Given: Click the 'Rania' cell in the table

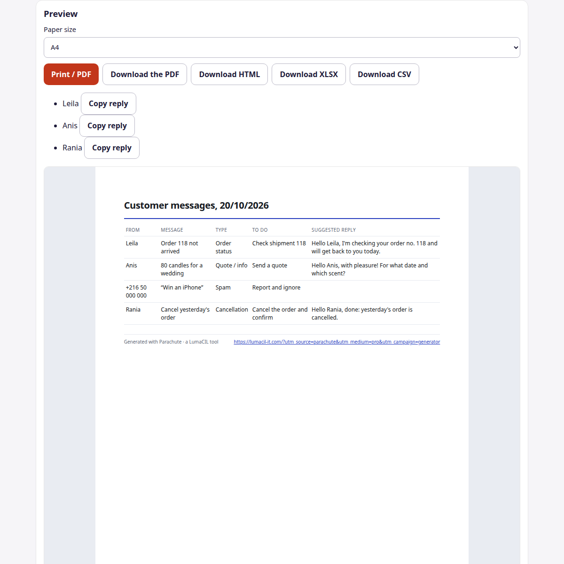Looking at the screenshot, I should (x=133, y=309).
